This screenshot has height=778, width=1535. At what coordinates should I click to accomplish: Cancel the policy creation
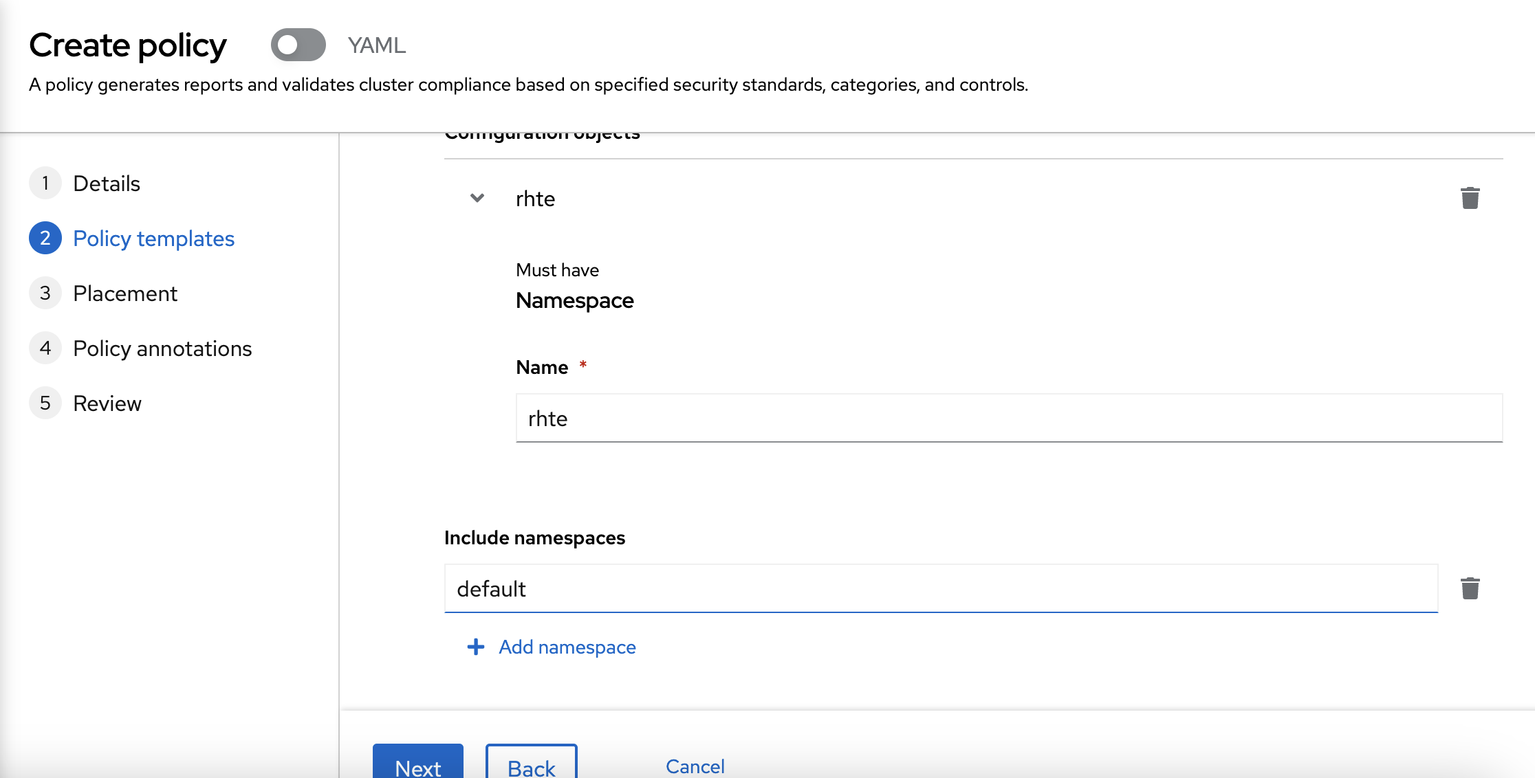tap(695, 766)
